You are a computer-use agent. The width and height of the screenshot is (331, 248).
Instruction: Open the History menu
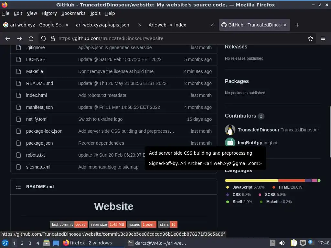[x=49, y=13]
